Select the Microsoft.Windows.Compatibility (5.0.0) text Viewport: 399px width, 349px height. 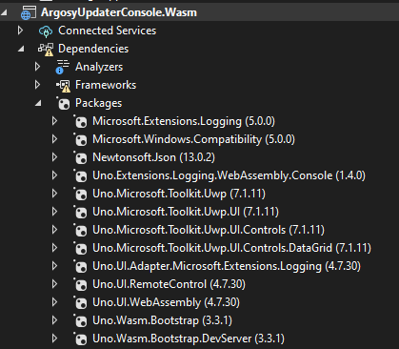193,139
